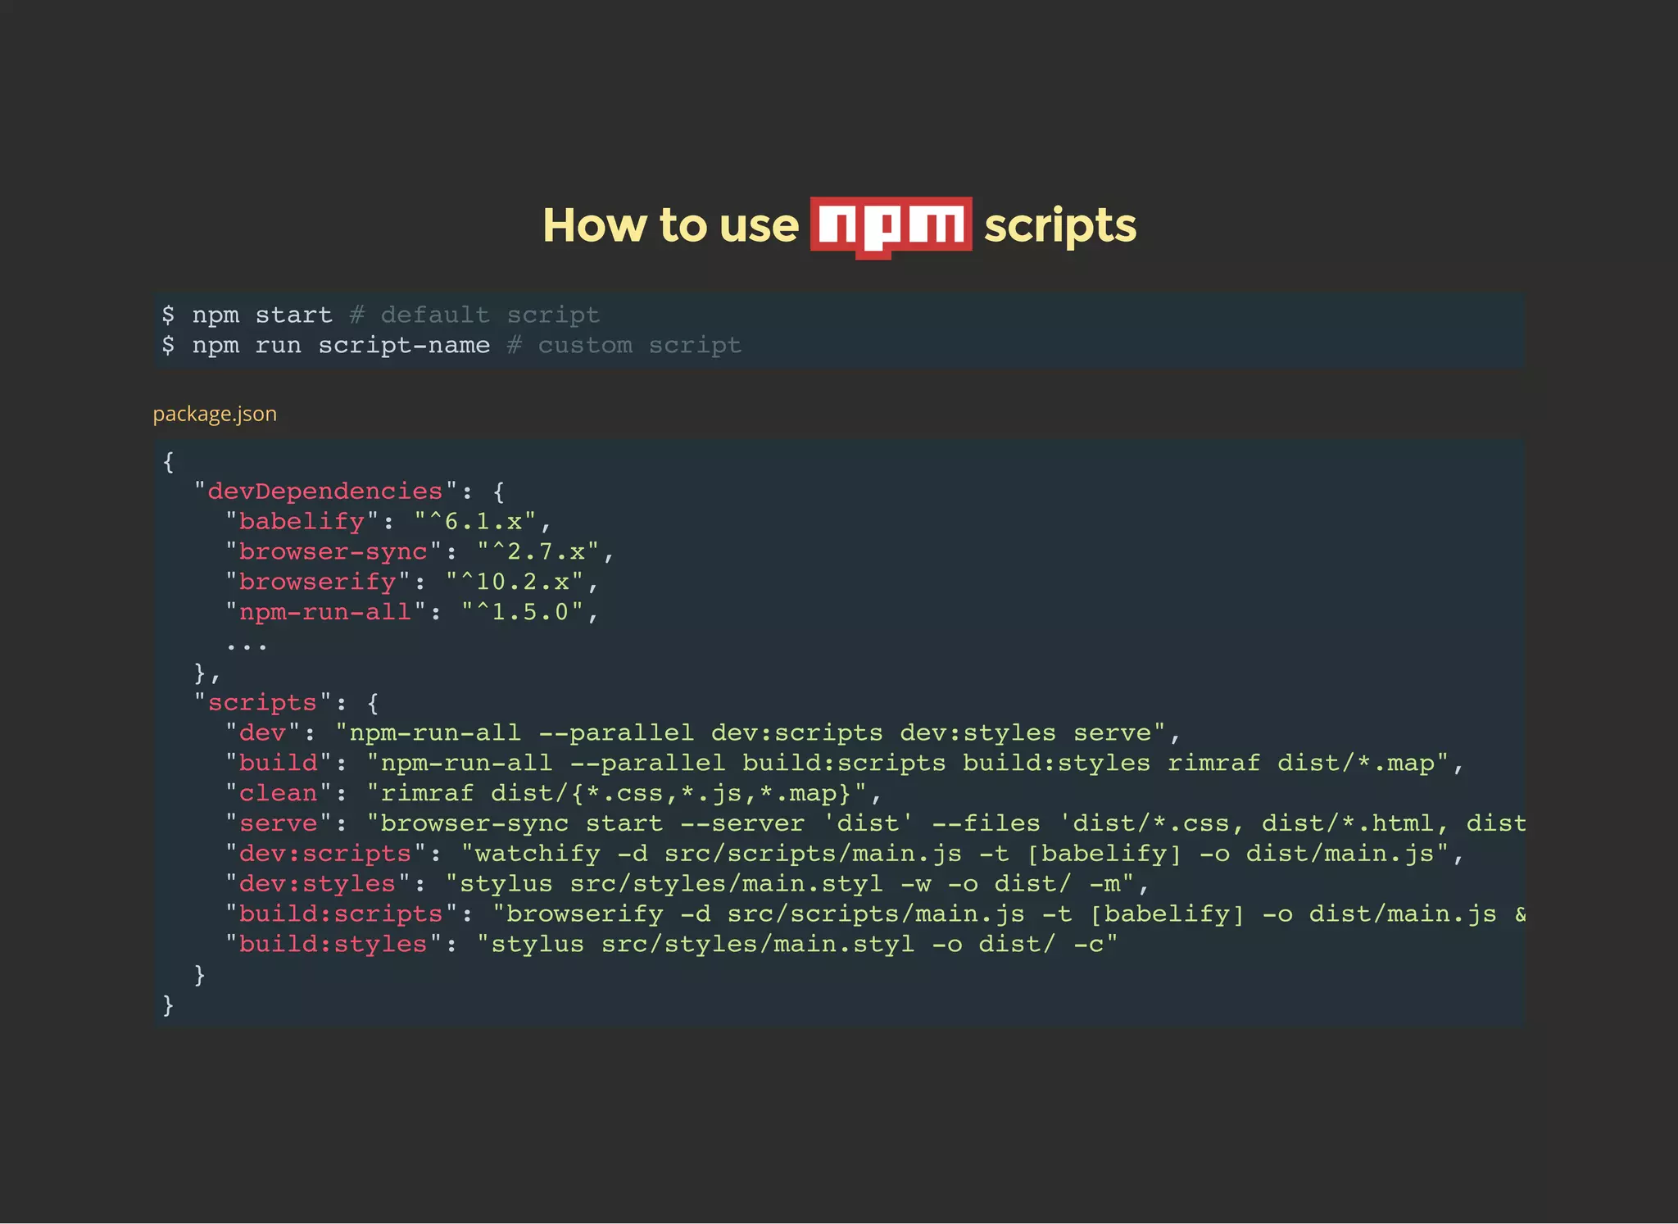Screen dimensions: 1678x1224
Task: Click the '# default script' comment
Action: pos(475,315)
